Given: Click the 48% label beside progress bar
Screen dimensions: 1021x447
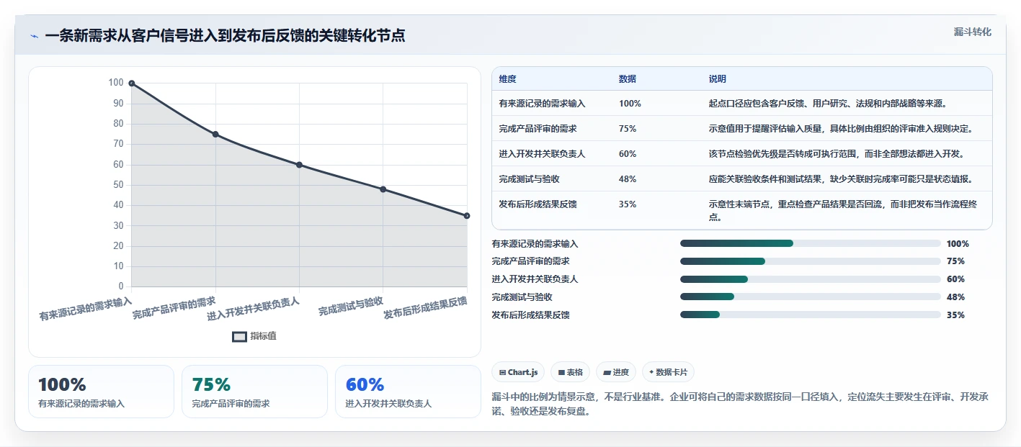Looking at the screenshot, I should coord(955,297).
